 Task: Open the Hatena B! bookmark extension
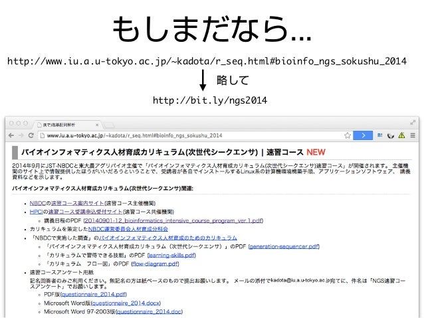(380, 135)
